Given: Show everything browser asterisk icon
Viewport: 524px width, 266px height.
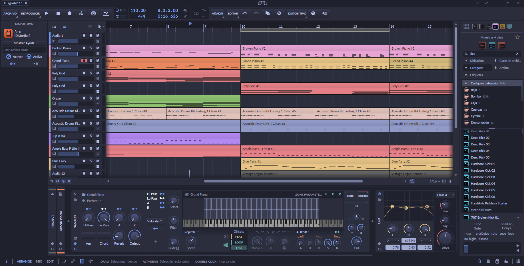Looking at the screenshot, I should pos(475,27).
